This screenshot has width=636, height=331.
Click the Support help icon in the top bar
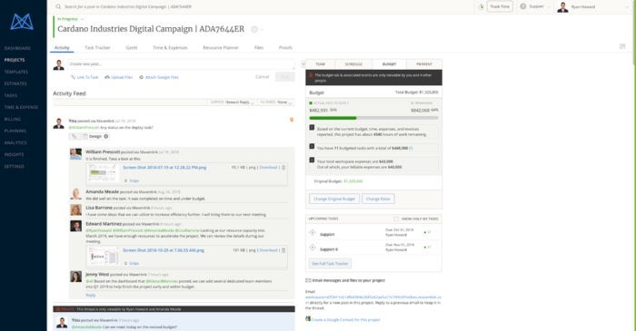523,6
